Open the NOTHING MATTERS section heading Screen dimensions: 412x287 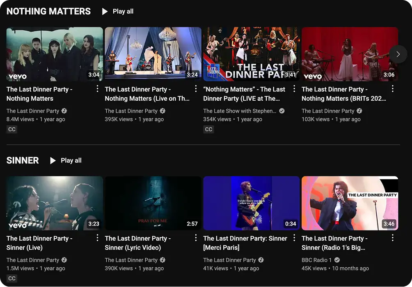tap(48, 11)
